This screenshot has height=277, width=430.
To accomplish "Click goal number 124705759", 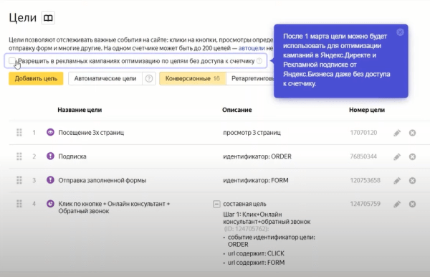I will pyautogui.click(x=365, y=204).
